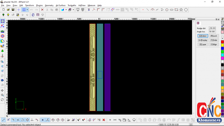Toggle the selected view-fit toolbar button

tap(24, 10)
